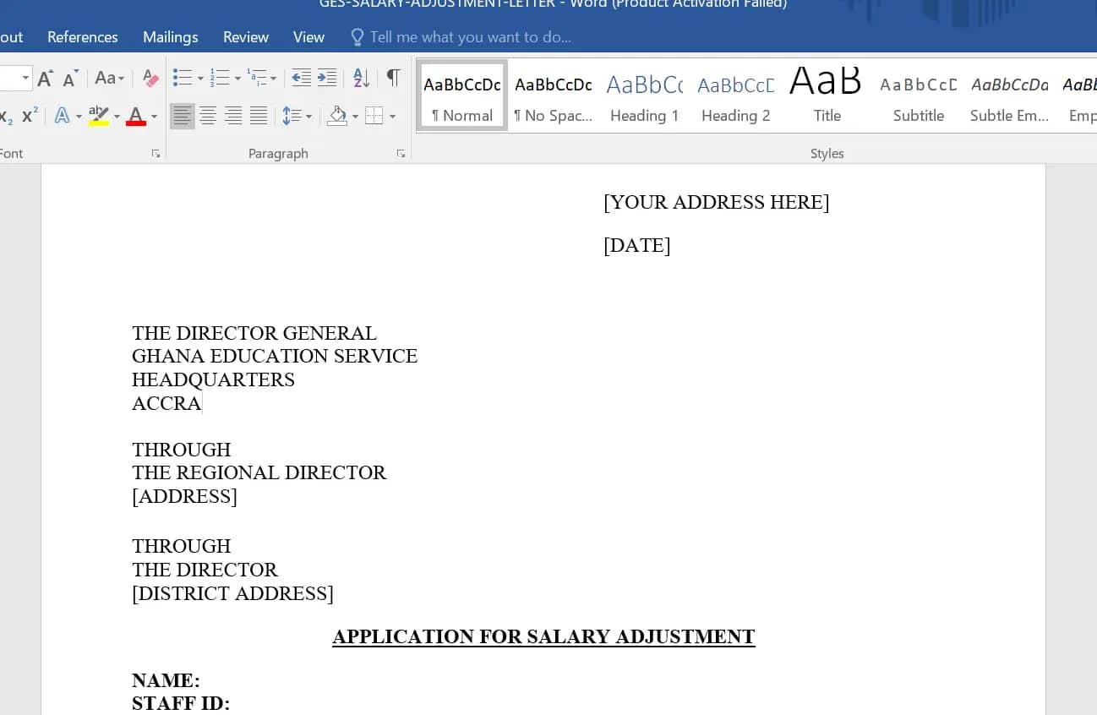Click the HEADQUARTERS line
1097x715 pixels.
point(213,379)
